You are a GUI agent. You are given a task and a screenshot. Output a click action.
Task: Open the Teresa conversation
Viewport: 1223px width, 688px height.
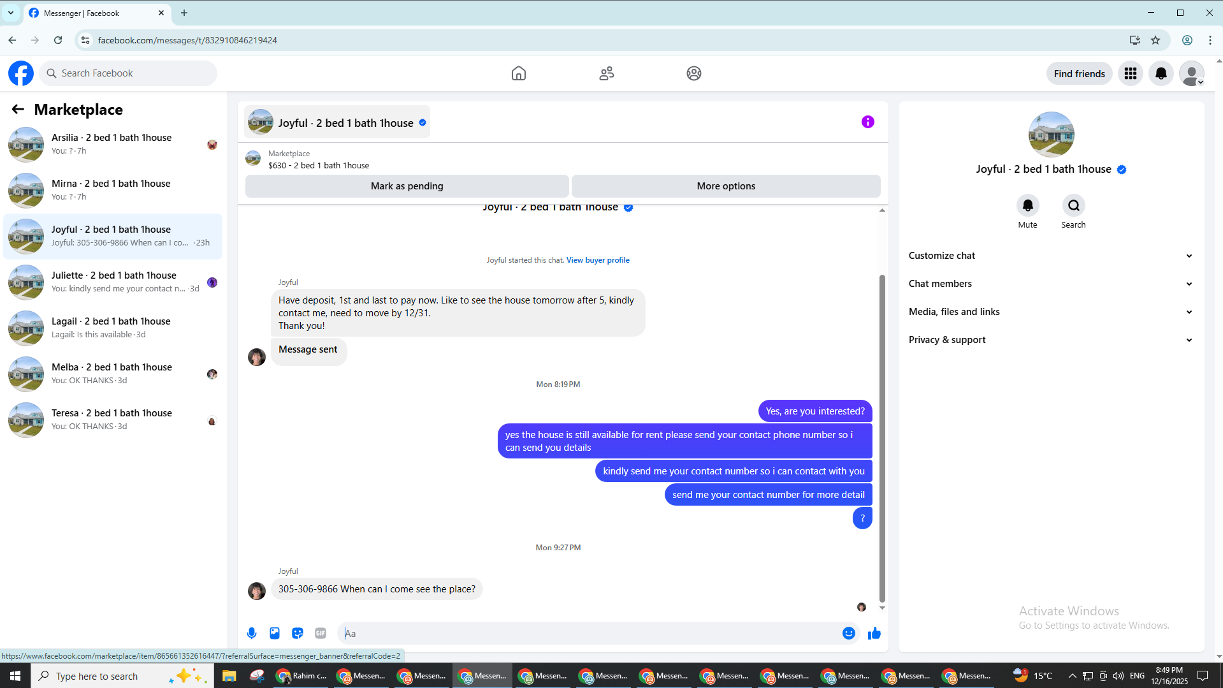coord(113,420)
